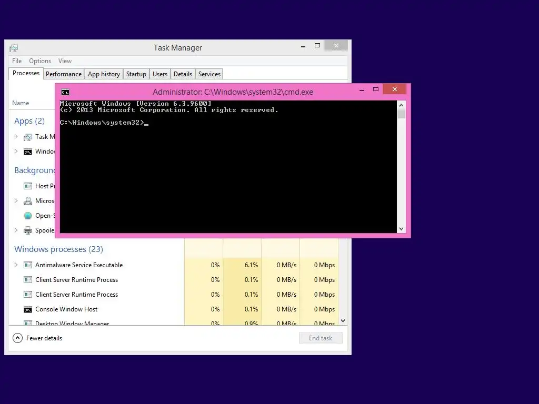Sort processes by Name column header
The image size is (539, 404).
[21, 103]
